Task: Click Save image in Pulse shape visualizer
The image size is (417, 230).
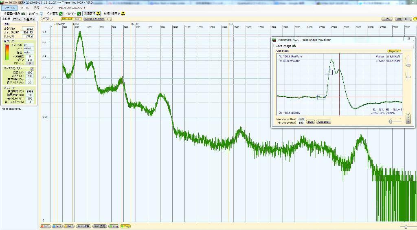Action: tap(286, 46)
